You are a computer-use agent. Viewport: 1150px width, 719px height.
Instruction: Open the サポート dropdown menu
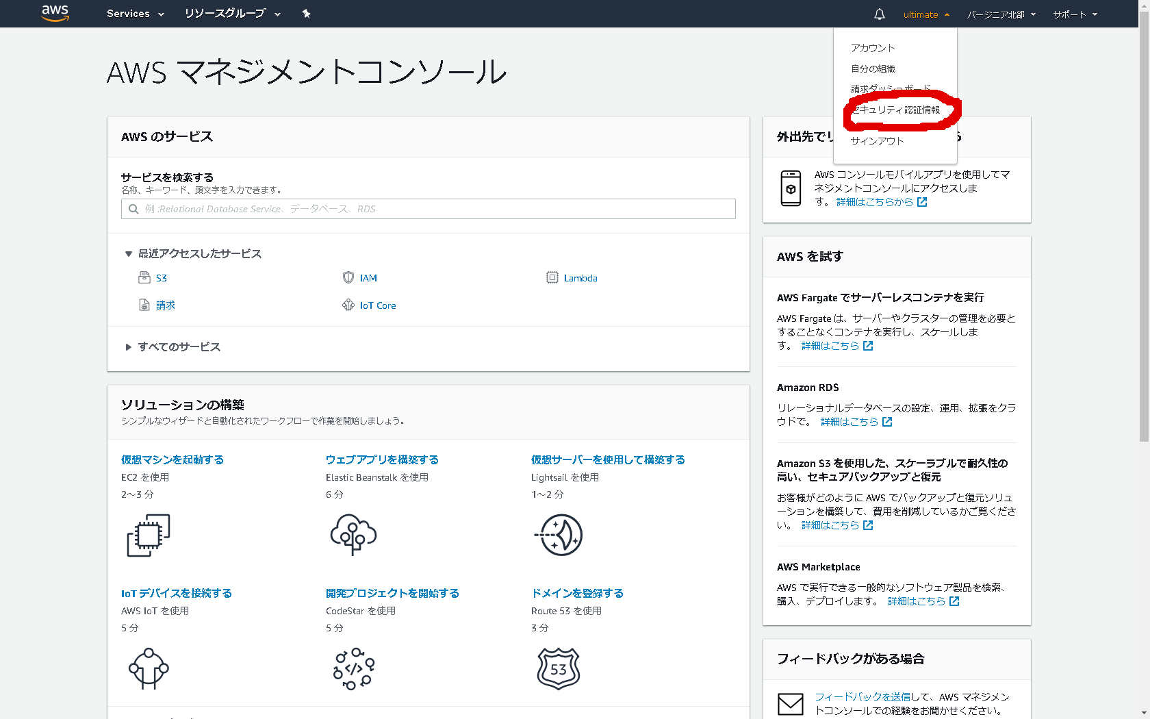[1075, 14]
